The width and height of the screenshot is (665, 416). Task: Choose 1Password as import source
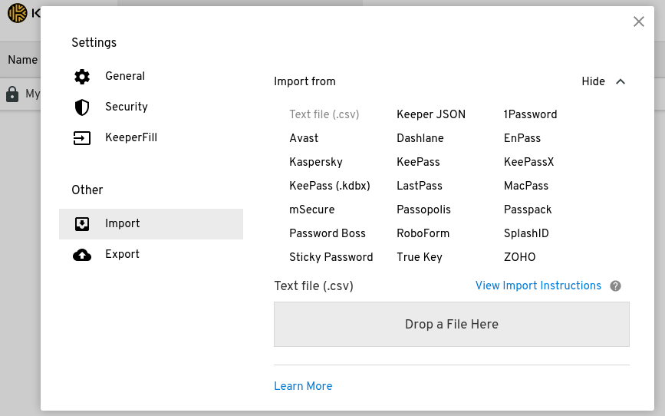coord(530,114)
